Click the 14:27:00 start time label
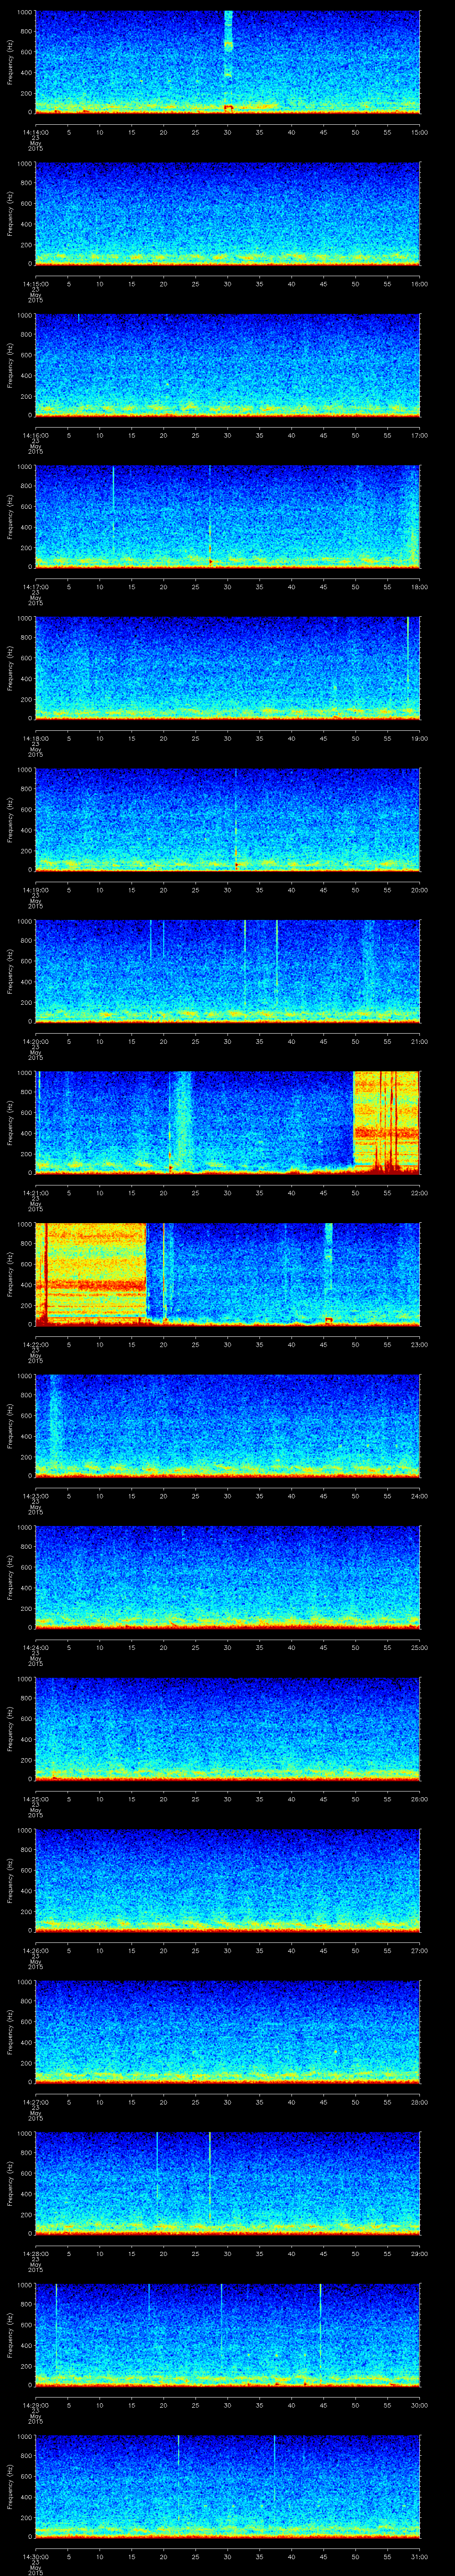 coord(35,2101)
